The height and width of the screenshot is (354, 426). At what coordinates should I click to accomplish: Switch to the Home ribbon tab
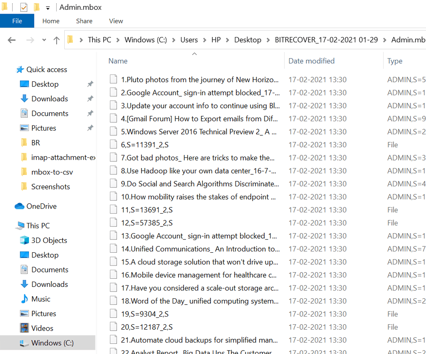click(x=51, y=21)
